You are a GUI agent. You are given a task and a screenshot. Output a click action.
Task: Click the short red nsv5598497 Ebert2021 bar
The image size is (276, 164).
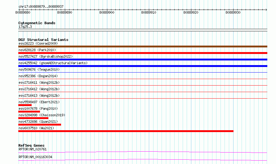pyautogui.click(x=25, y=105)
